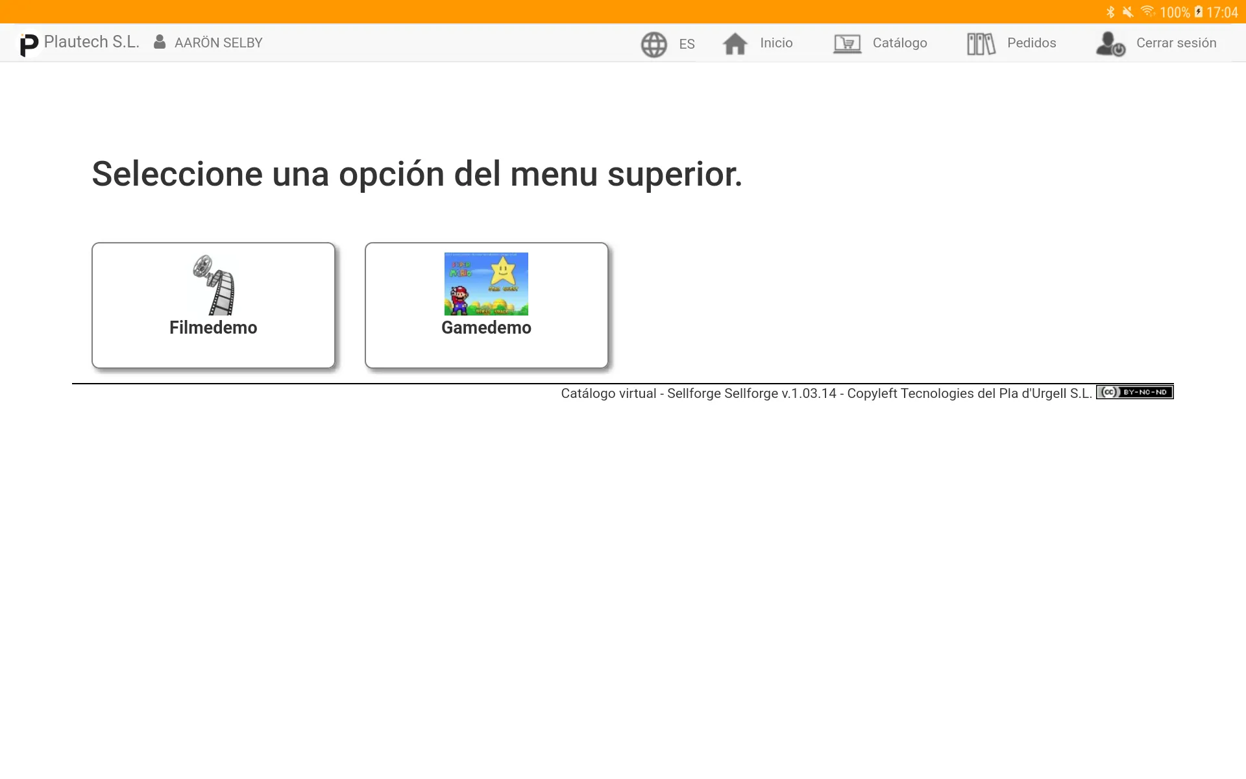Image resolution: width=1246 pixels, height=779 pixels.
Task: Tap the muted sound status icon
Action: [x=1129, y=12]
